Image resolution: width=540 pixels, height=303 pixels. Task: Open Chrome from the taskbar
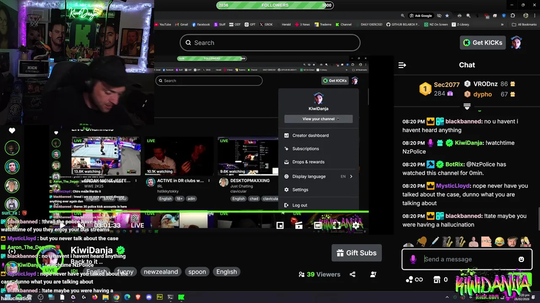pyautogui.click(x=116, y=297)
